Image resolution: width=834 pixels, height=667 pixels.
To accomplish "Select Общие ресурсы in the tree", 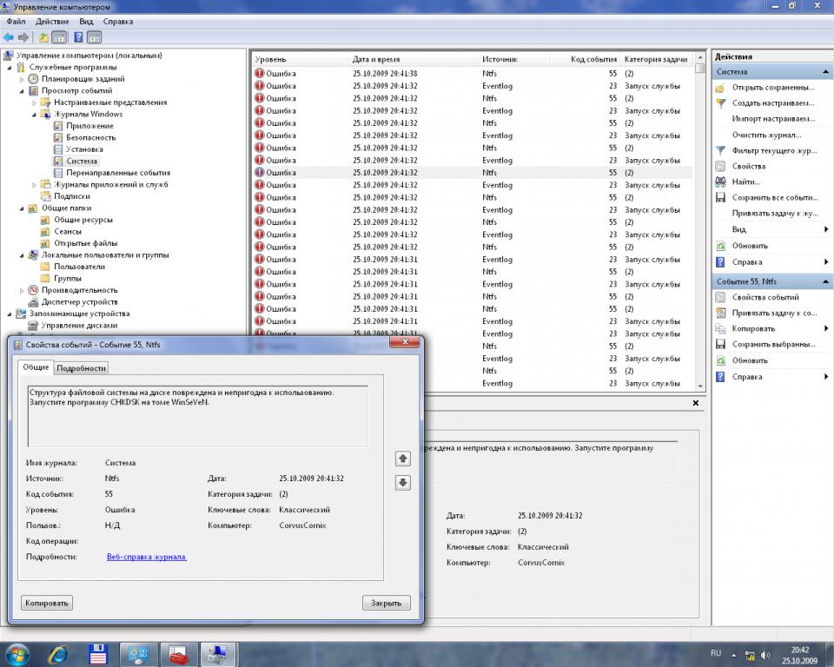I will [83, 219].
